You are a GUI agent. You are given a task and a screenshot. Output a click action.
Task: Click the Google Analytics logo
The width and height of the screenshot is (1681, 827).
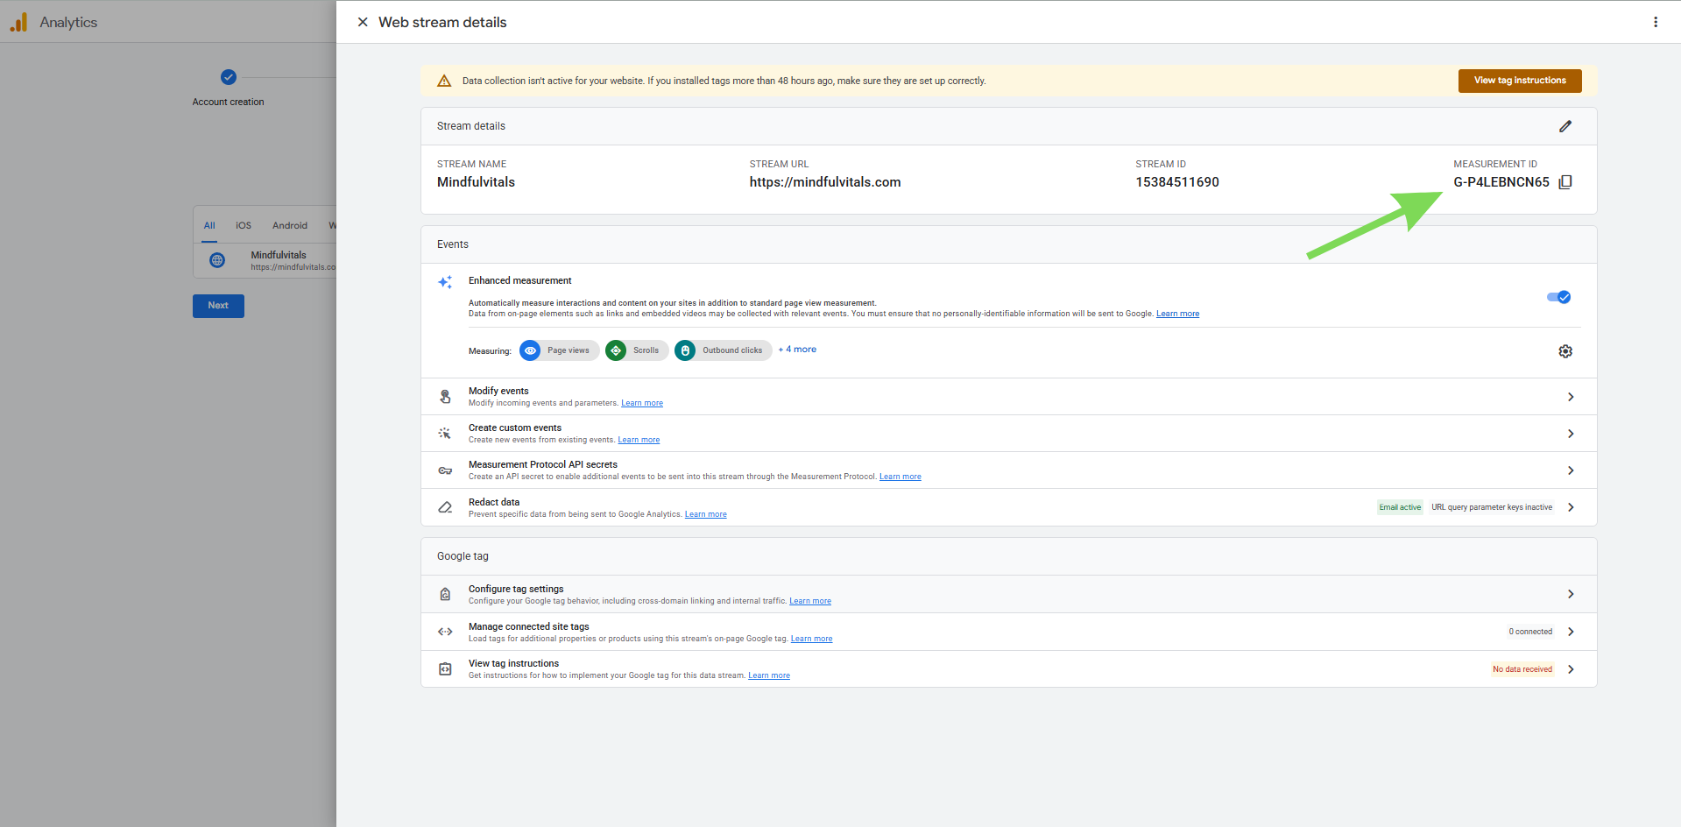tap(19, 22)
